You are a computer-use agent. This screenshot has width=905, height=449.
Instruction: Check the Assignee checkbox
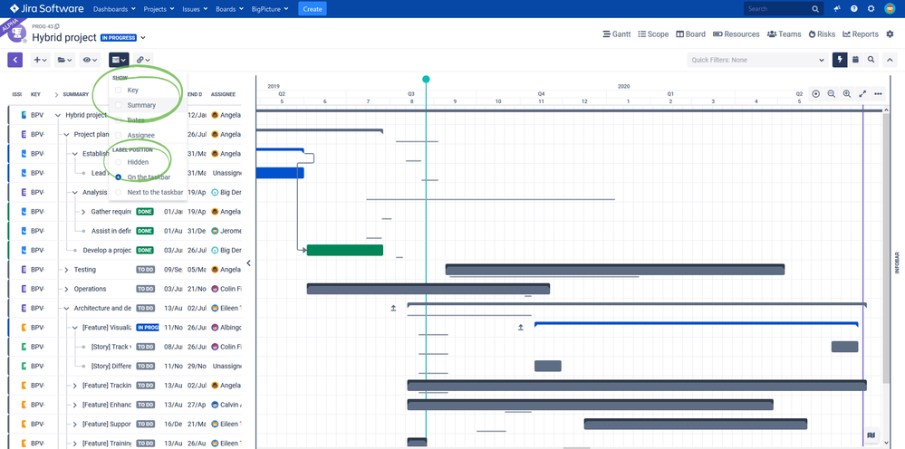click(119, 135)
